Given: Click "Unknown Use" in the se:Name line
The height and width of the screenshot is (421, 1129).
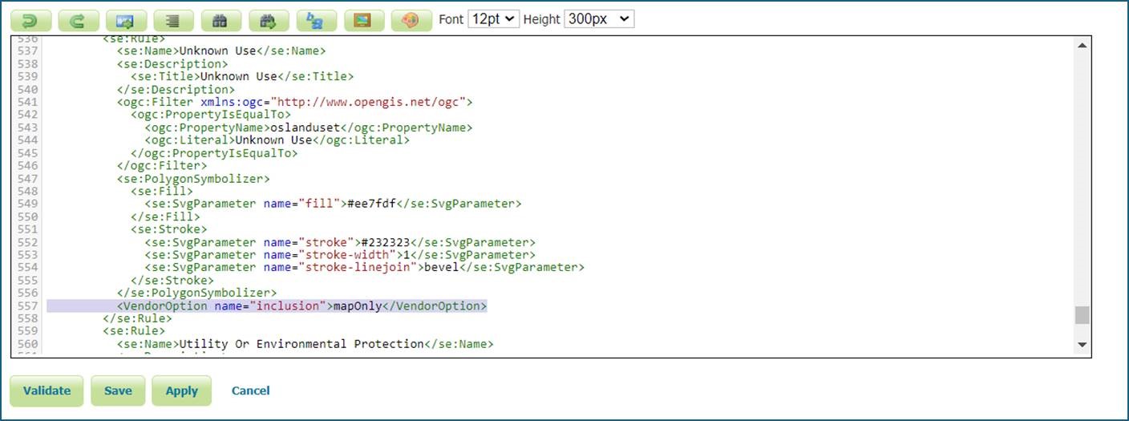Looking at the screenshot, I should tap(216, 51).
